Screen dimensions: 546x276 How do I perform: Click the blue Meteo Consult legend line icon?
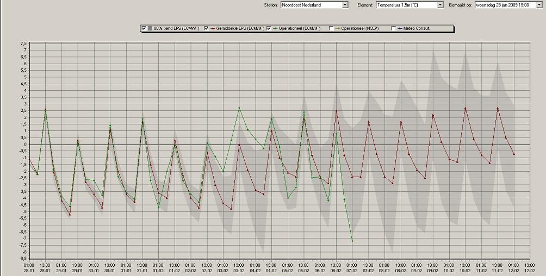click(x=400, y=29)
